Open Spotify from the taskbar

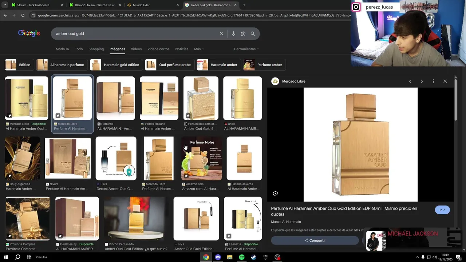[x=242, y=257]
